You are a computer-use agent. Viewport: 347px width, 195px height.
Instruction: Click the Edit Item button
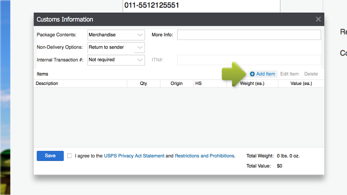click(289, 74)
